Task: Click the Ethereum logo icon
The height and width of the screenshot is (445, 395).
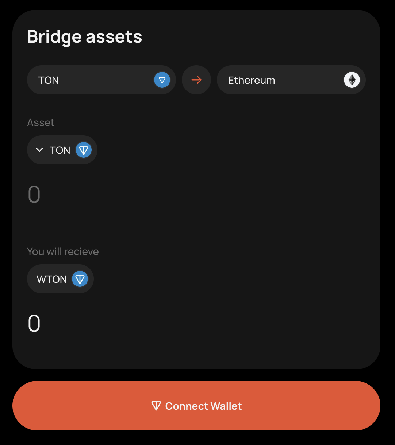Action: click(352, 80)
